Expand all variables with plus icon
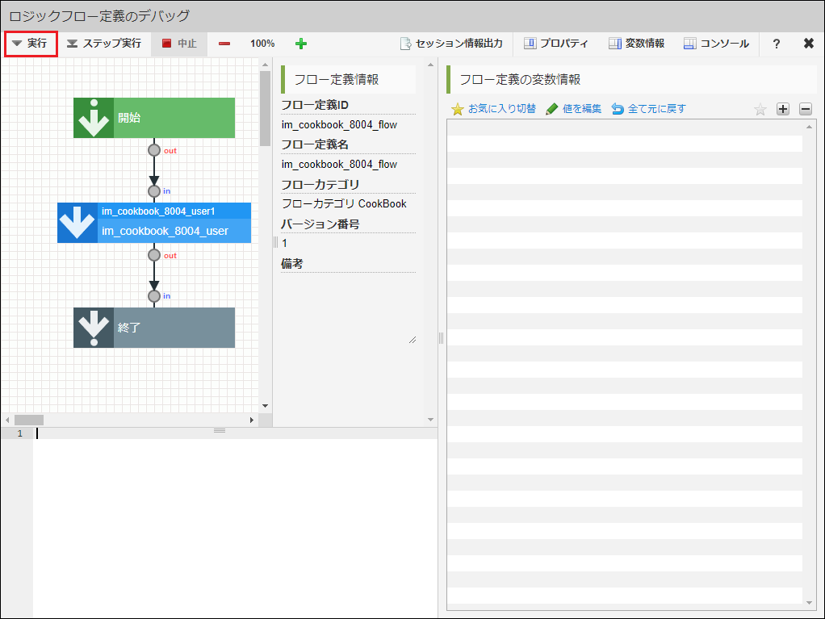The height and width of the screenshot is (619, 825). click(x=782, y=109)
